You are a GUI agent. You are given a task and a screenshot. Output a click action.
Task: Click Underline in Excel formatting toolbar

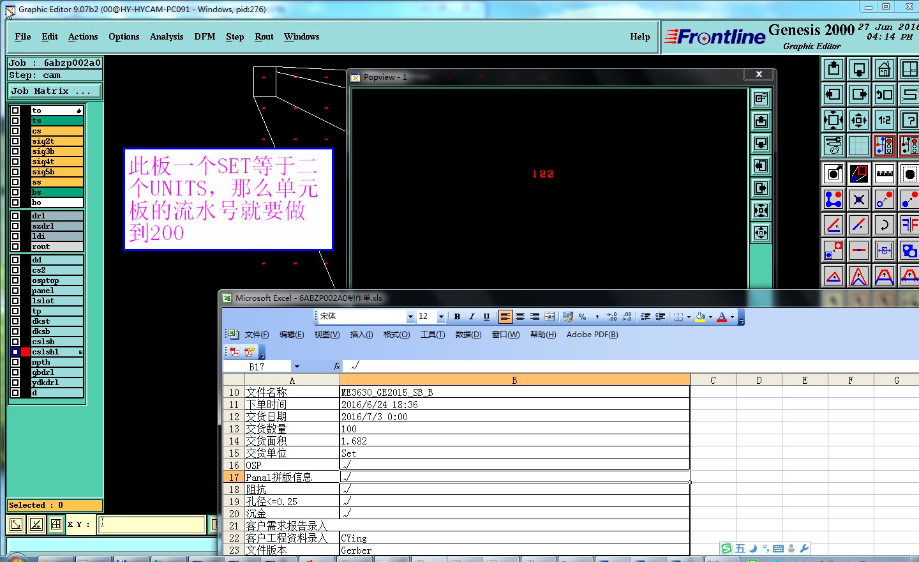pos(486,317)
